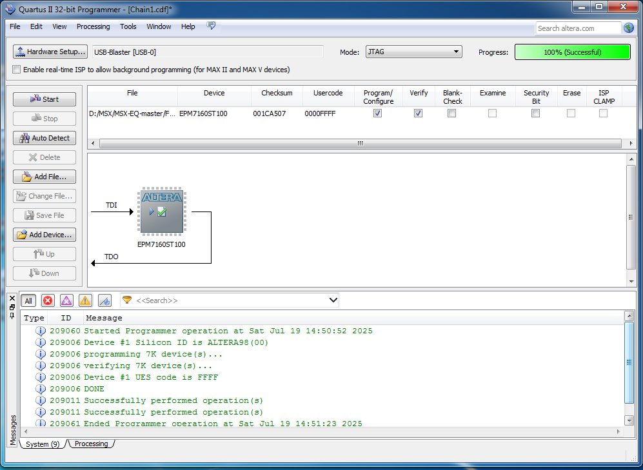
Task: Click the messages ID column header
Action: click(x=66, y=318)
